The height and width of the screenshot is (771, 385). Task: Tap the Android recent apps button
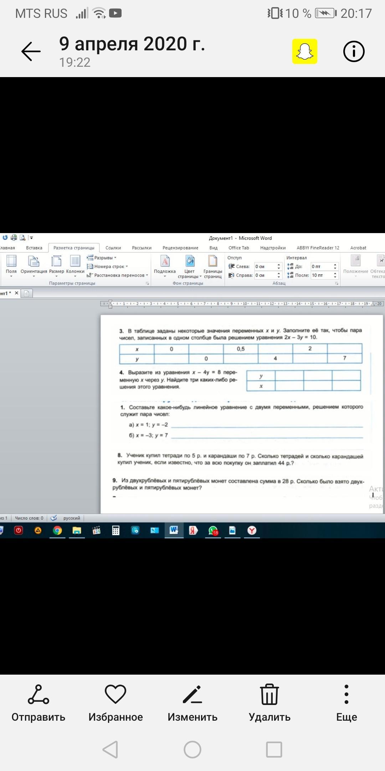coord(274,749)
